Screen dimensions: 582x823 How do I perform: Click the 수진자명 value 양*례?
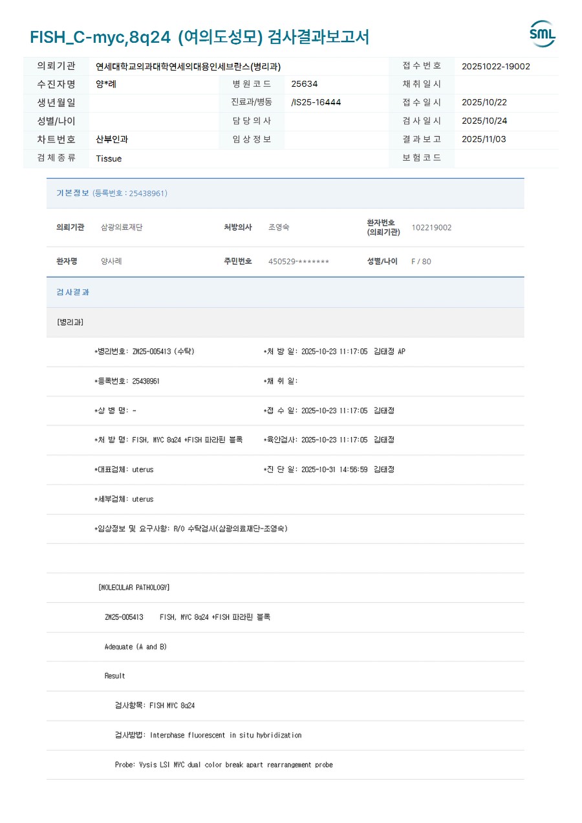pyautogui.click(x=106, y=84)
